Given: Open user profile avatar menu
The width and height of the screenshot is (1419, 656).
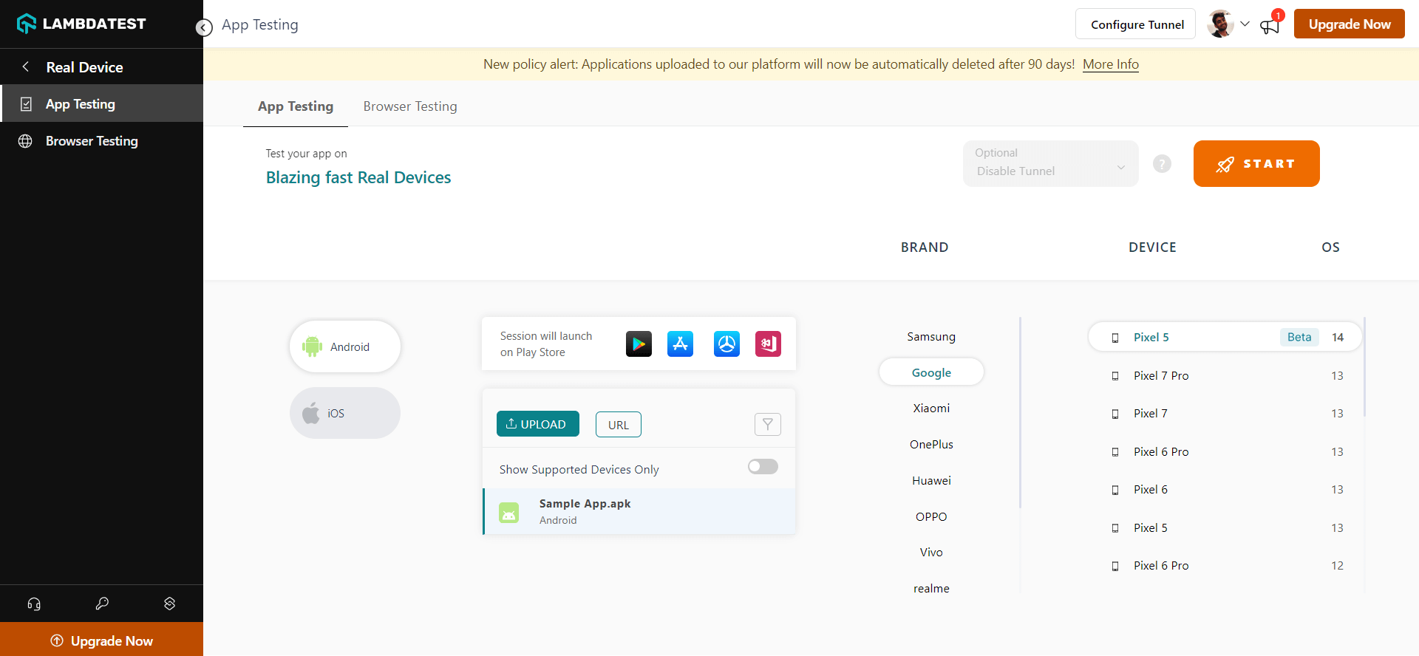Looking at the screenshot, I should click(x=1220, y=24).
